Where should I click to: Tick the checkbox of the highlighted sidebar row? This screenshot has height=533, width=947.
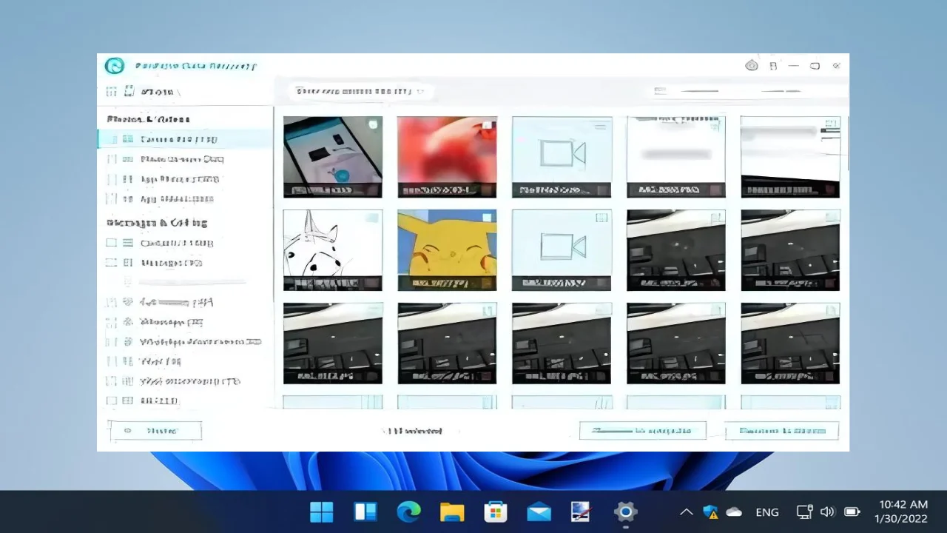(112, 139)
